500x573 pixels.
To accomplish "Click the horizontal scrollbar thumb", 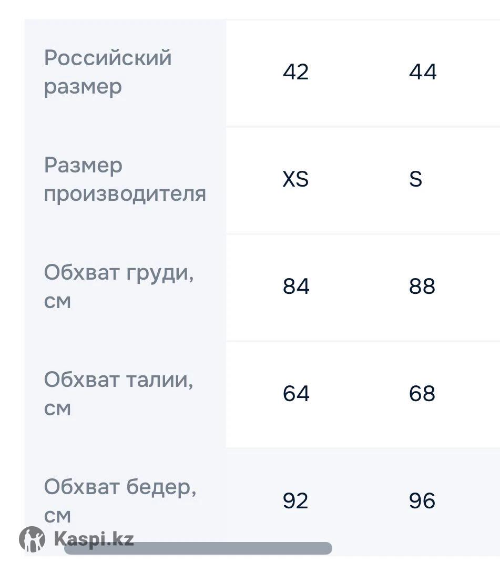I will (198, 549).
